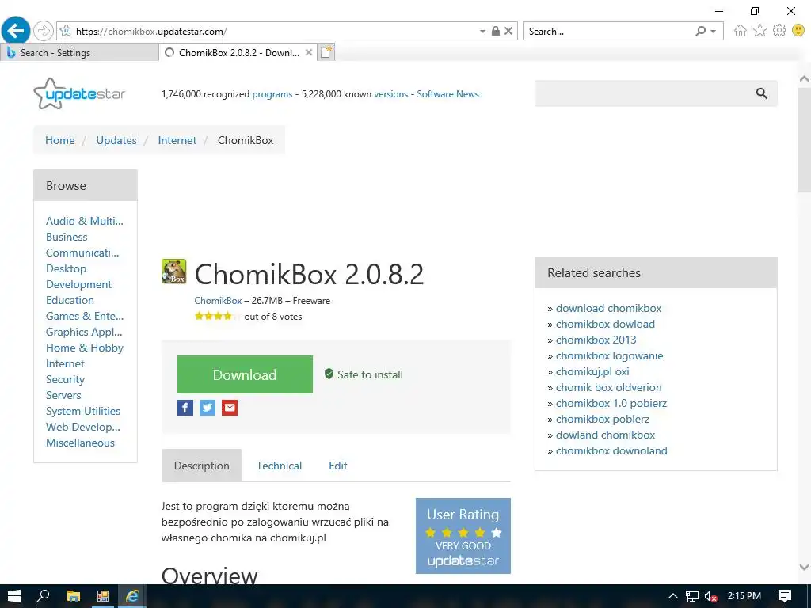
Task: Click the muted volume tray icon
Action: point(710,596)
